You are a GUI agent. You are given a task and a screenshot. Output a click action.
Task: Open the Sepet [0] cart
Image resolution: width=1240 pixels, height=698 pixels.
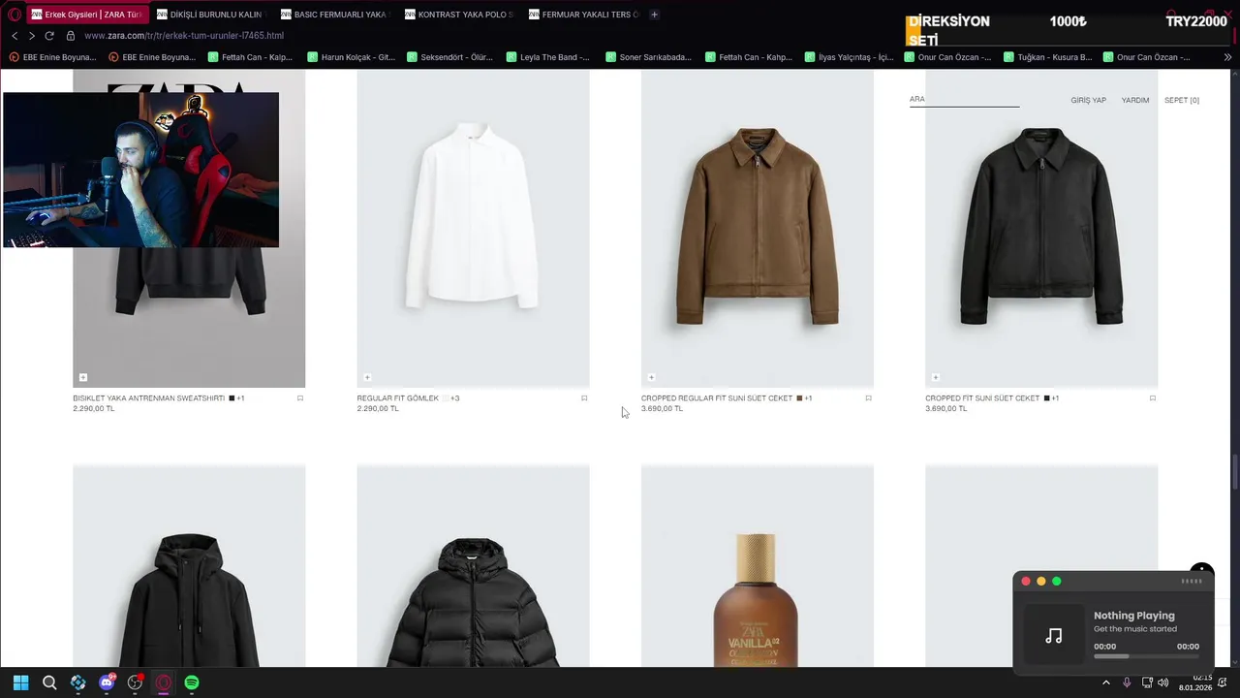pyautogui.click(x=1182, y=101)
